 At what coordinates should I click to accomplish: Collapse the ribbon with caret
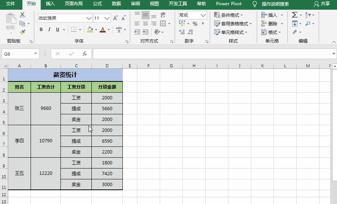tap(334, 42)
